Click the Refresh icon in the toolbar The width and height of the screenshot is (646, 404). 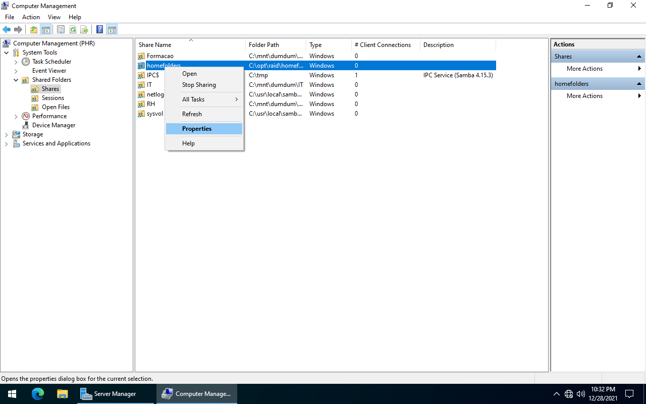(x=73, y=29)
